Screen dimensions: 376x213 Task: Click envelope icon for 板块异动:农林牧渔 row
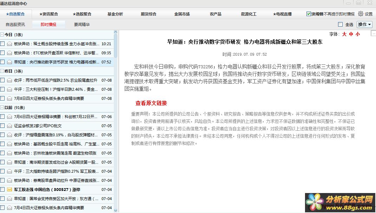[9, 153]
